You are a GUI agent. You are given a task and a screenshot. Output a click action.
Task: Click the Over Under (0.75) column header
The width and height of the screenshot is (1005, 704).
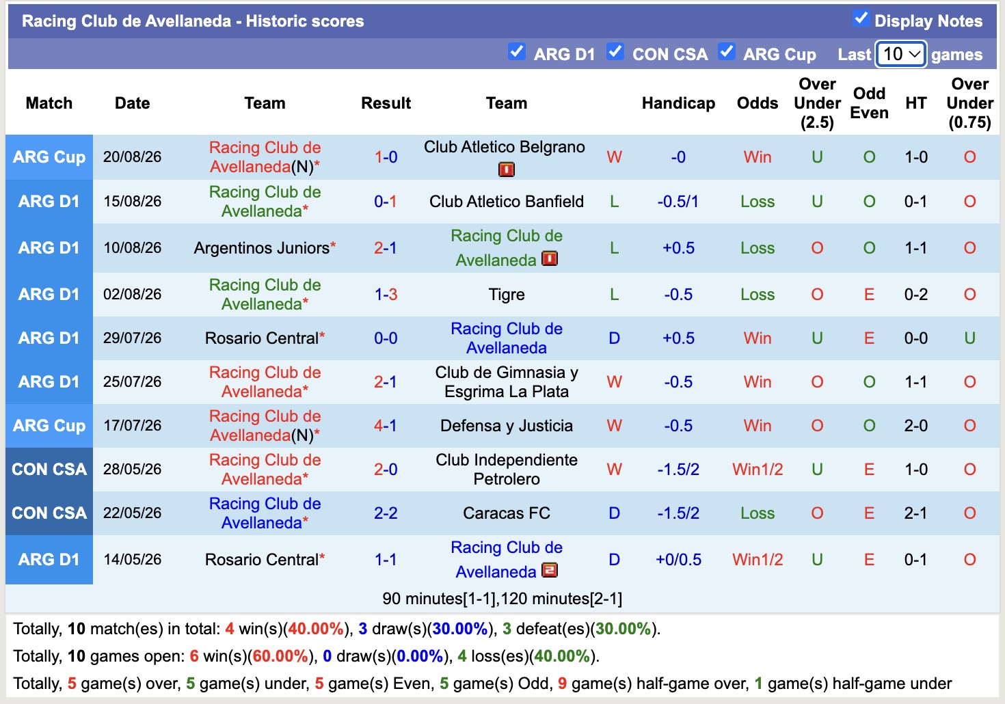coord(969,103)
